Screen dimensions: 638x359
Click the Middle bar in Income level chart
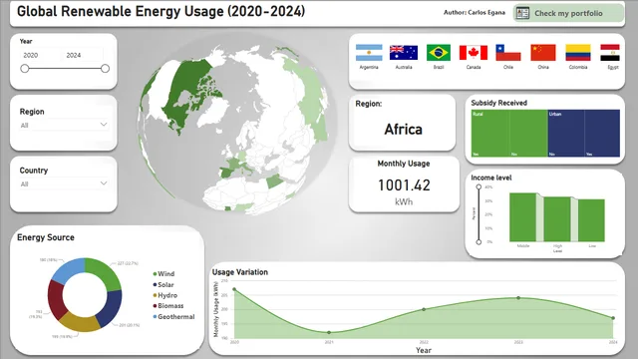[x=522, y=217]
